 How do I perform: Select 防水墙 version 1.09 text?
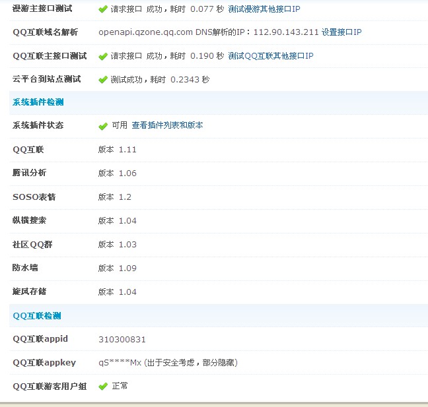click(118, 268)
